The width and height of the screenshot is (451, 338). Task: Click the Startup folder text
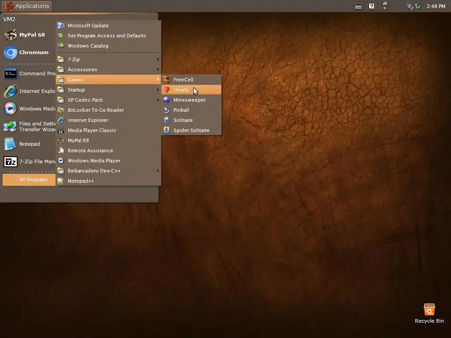pos(76,90)
